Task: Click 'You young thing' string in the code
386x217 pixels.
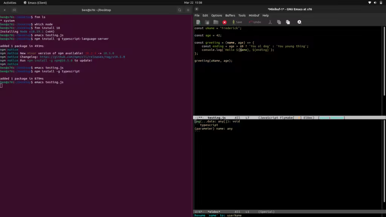Action: (x=291, y=46)
